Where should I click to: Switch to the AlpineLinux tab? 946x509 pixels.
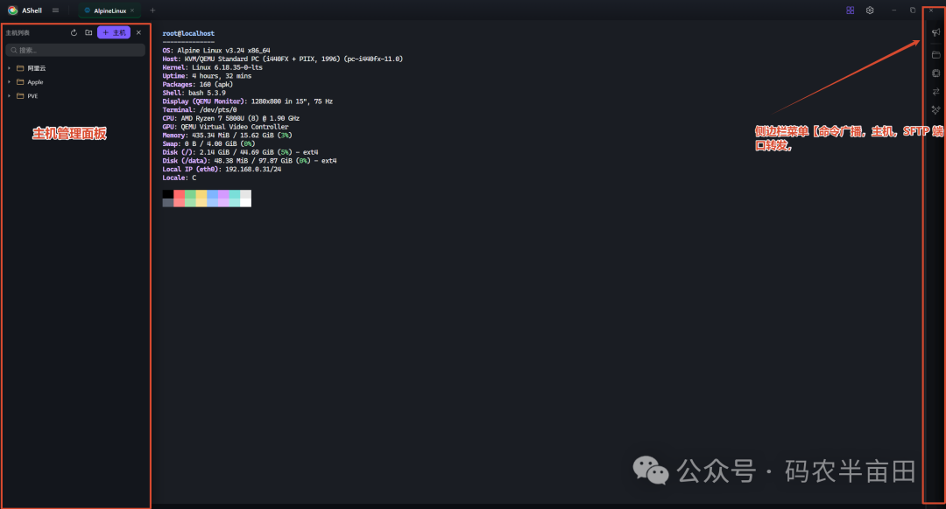point(109,10)
